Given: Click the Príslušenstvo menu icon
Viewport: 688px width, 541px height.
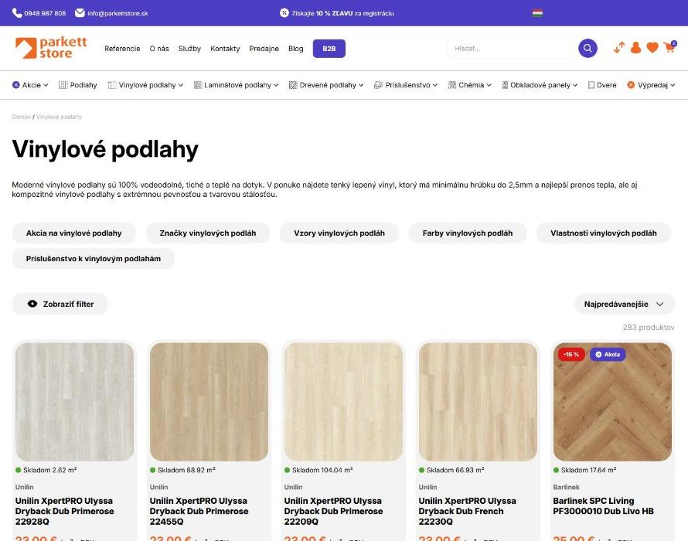Looking at the screenshot, I should pyautogui.click(x=378, y=85).
